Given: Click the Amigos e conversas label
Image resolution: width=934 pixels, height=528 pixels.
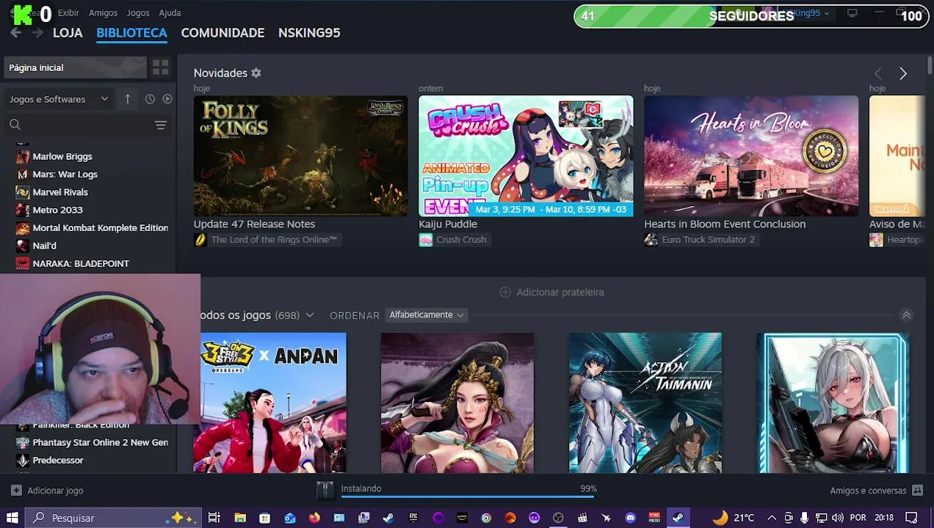Looking at the screenshot, I should [868, 491].
